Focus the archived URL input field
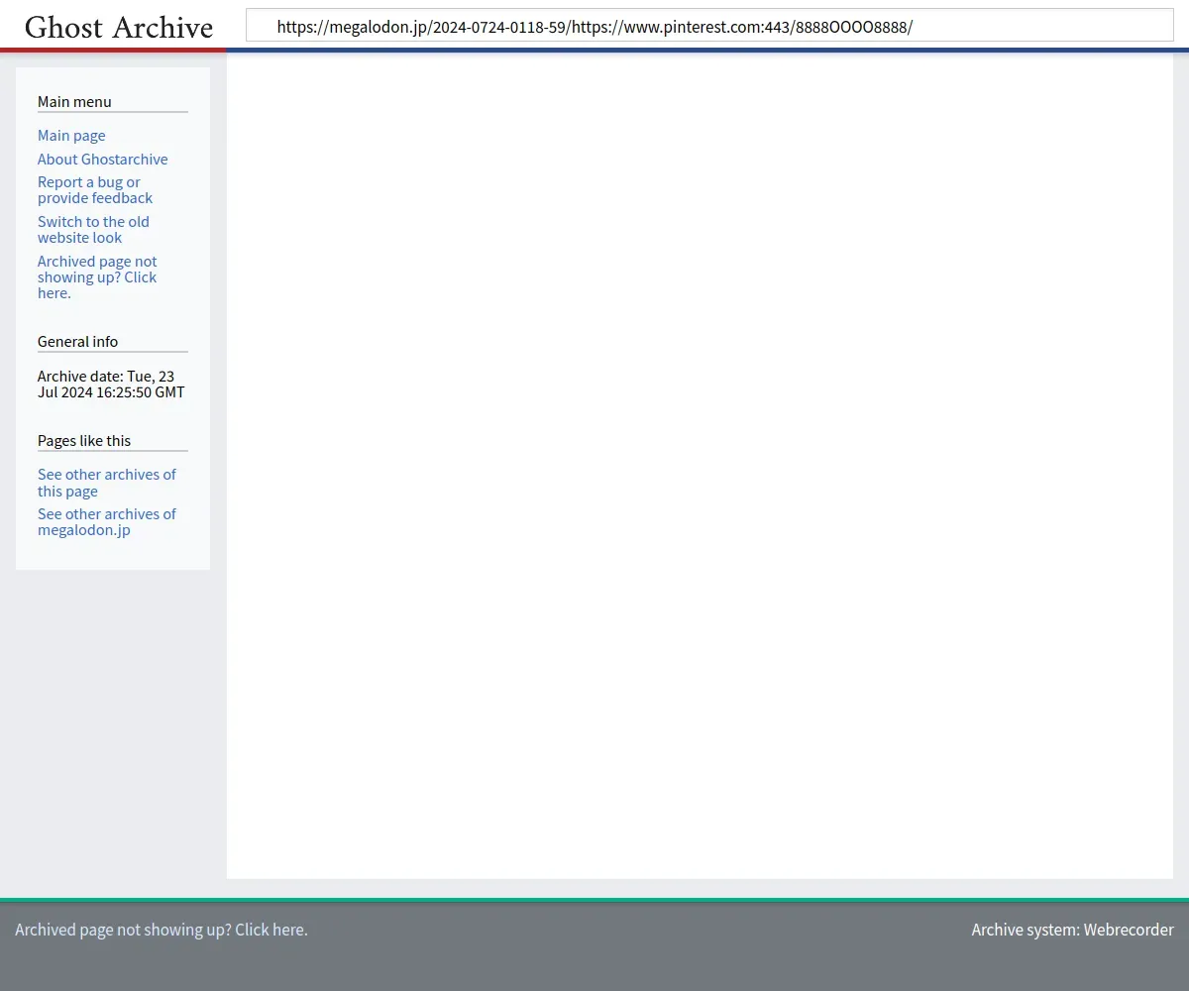Screen dimensions: 1189x991 709,26
